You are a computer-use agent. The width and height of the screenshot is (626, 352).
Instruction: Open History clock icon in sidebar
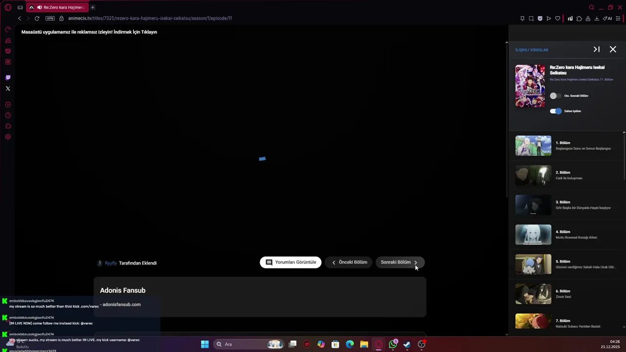click(8, 115)
